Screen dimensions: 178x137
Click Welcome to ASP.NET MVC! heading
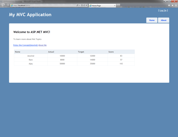(x=32, y=32)
